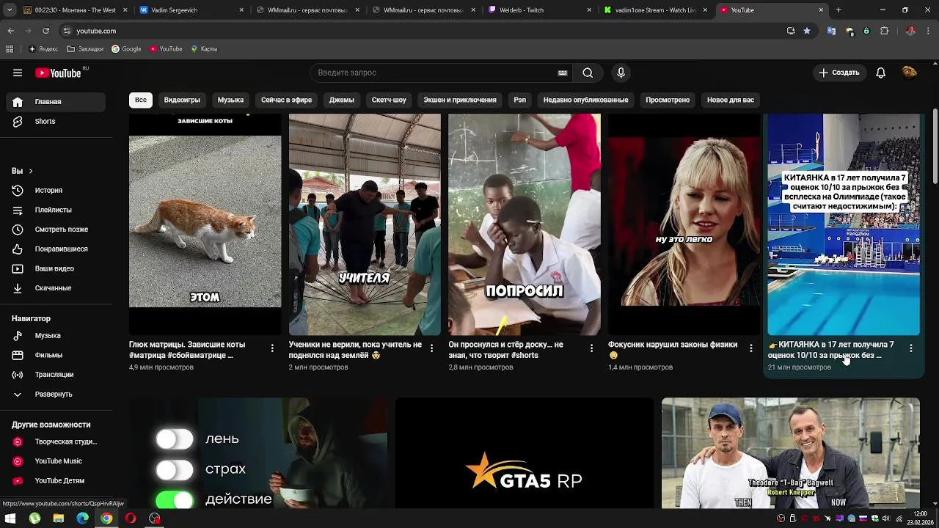Image resolution: width=939 pixels, height=528 pixels.
Task: Open more options for КИТАЯНКА short
Action: pyautogui.click(x=911, y=348)
